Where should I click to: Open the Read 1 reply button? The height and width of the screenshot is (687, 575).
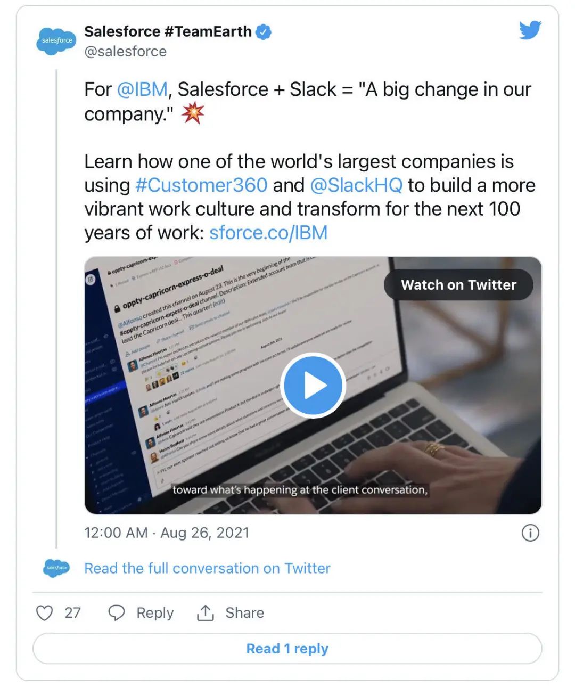coord(287,649)
